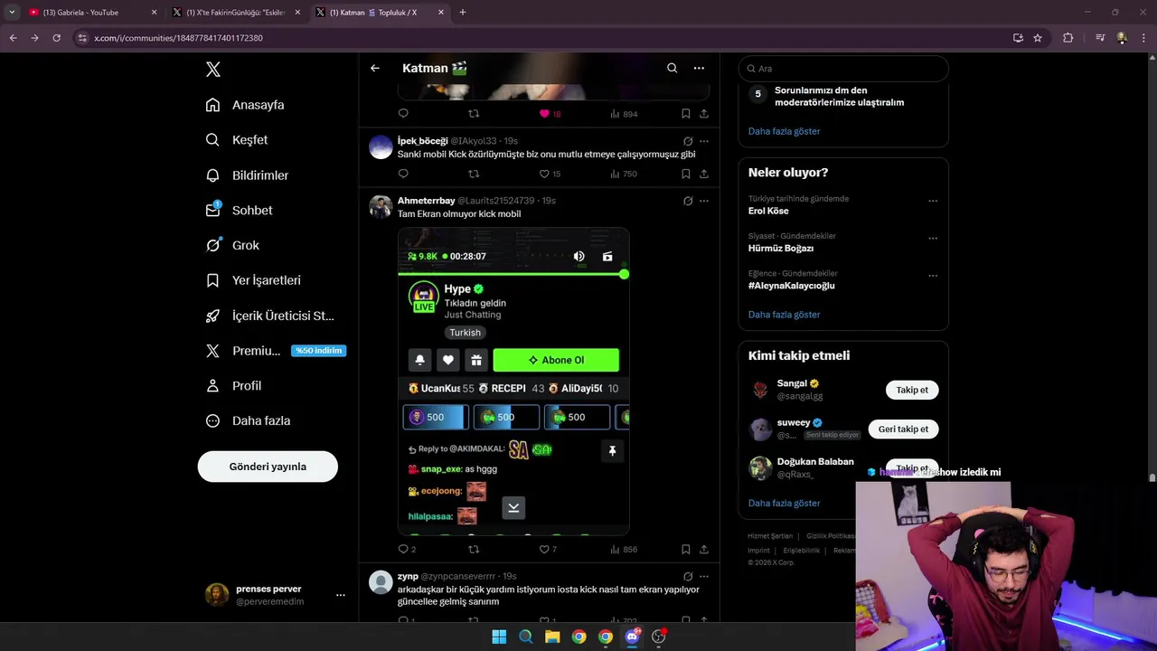
Task: Expand the Daha fazla sidebar menu
Action: click(x=248, y=420)
